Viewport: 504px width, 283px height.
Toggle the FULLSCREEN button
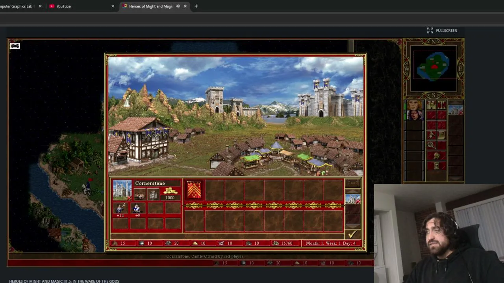click(x=442, y=30)
